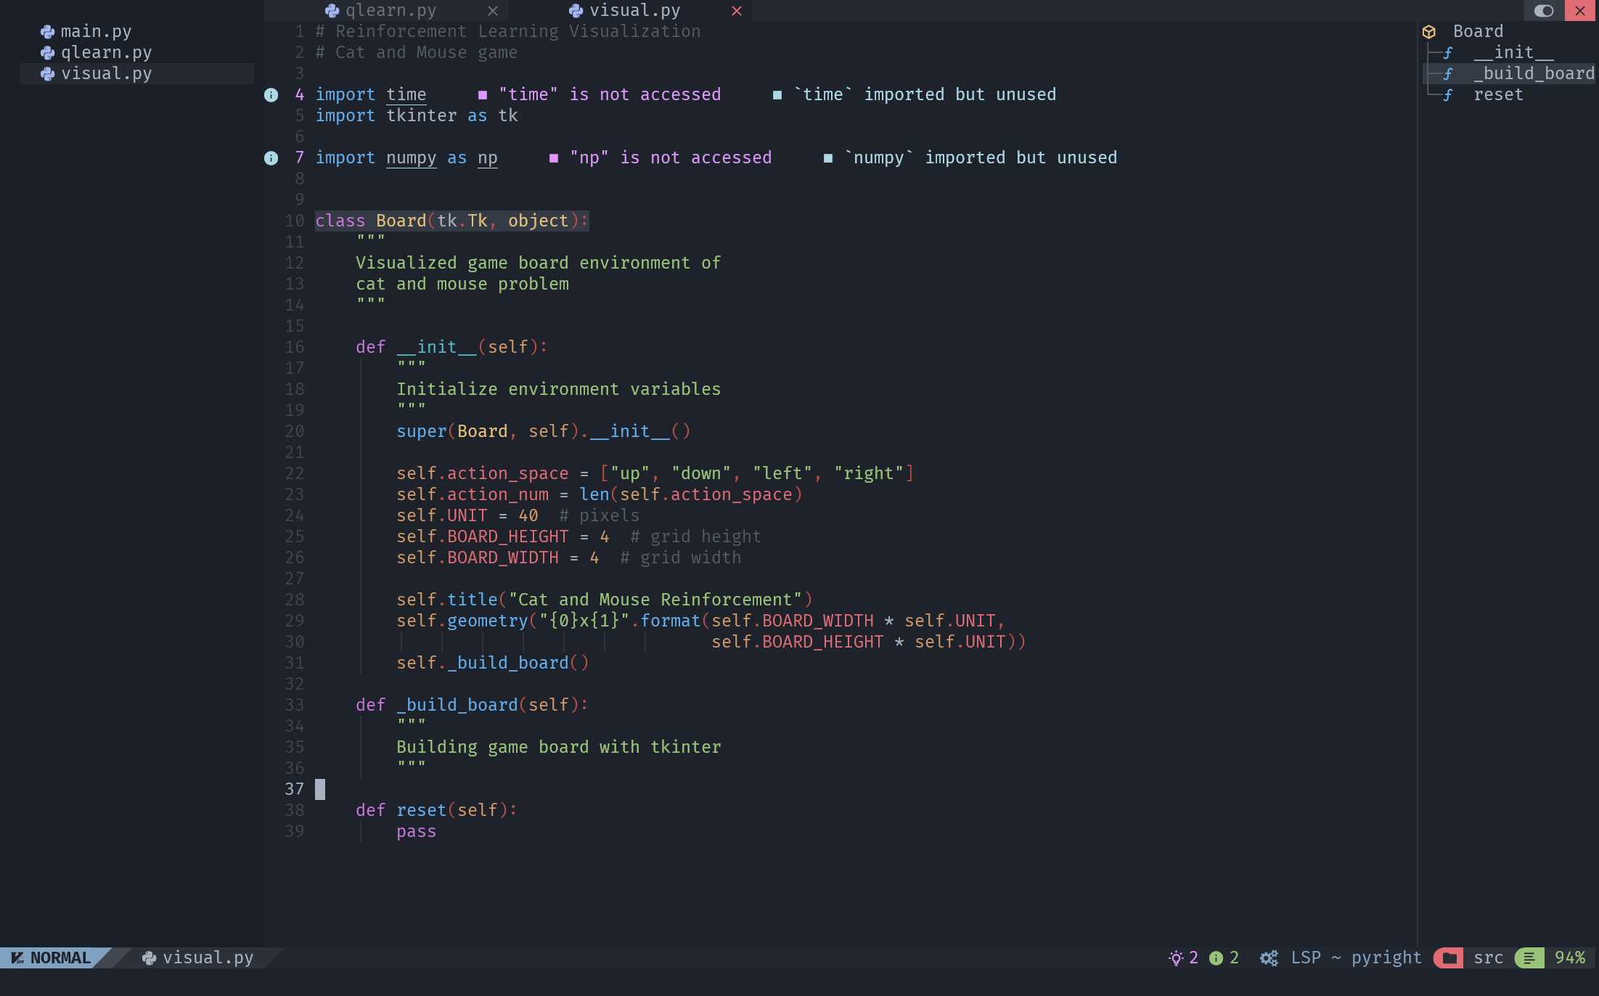1599x996 pixels.
Task: Click the Python icon next to main.py
Action: tap(48, 32)
